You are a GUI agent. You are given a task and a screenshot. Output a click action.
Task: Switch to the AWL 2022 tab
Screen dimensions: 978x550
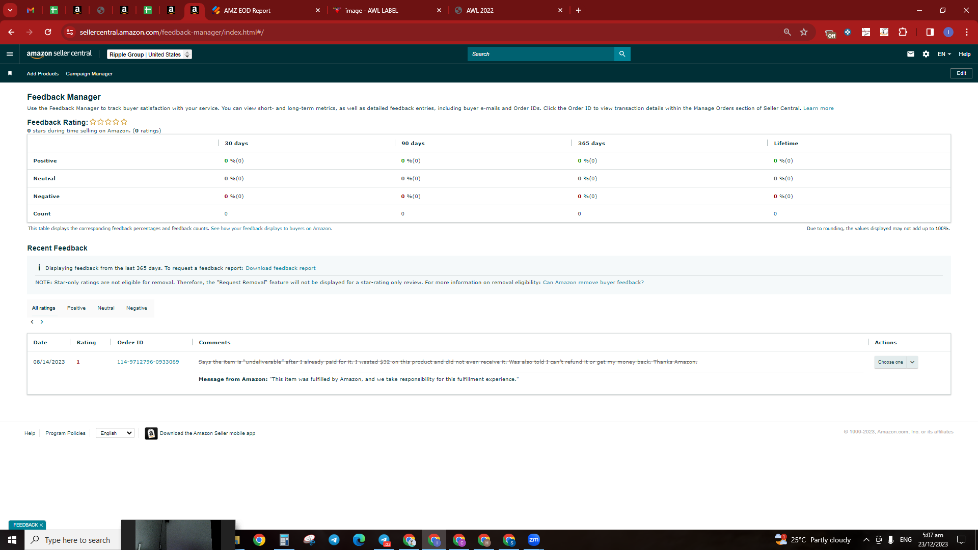click(508, 11)
